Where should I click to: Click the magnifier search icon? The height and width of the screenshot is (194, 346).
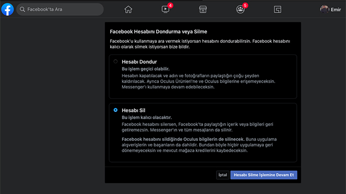click(23, 9)
